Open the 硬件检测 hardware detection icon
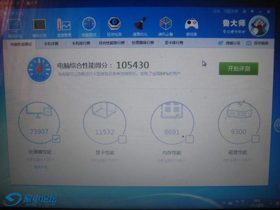The width and height of the screenshot is (280, 210). point(39,26)
